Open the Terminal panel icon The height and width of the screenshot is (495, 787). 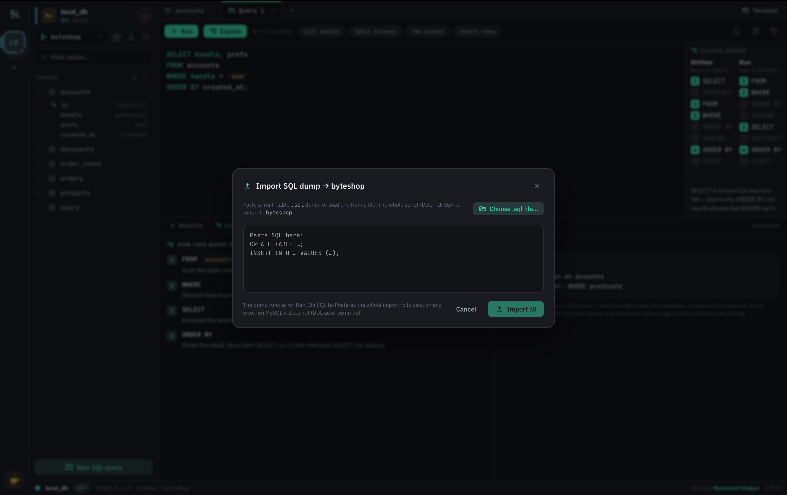coord(745,10)
